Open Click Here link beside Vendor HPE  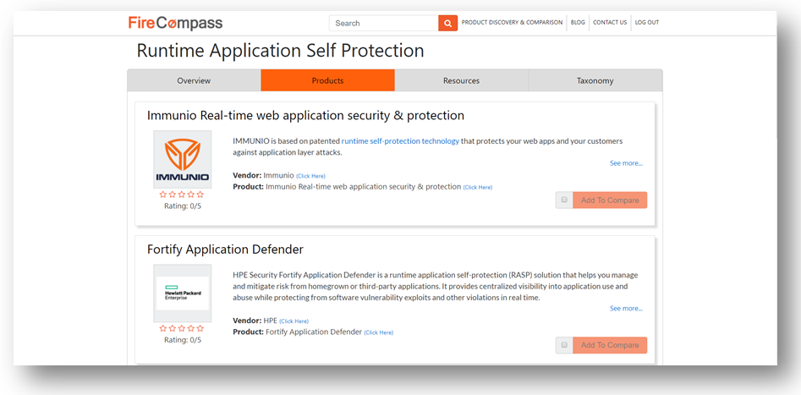pos(294,321)
